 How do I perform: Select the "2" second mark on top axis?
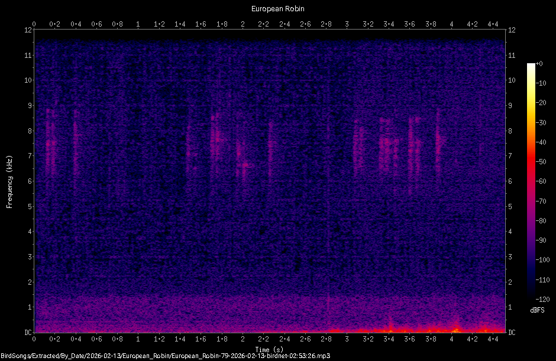(x=243, y=24)
